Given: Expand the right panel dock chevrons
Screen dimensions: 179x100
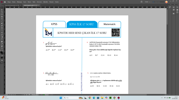Looking at the screenshot, I should tap(178, 5).
